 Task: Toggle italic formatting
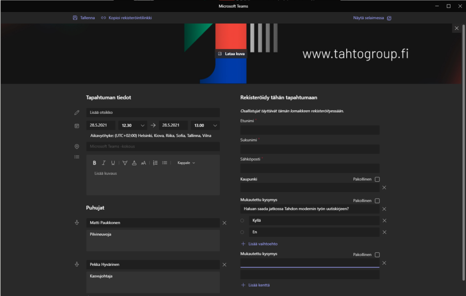click(x=104, y=163)
